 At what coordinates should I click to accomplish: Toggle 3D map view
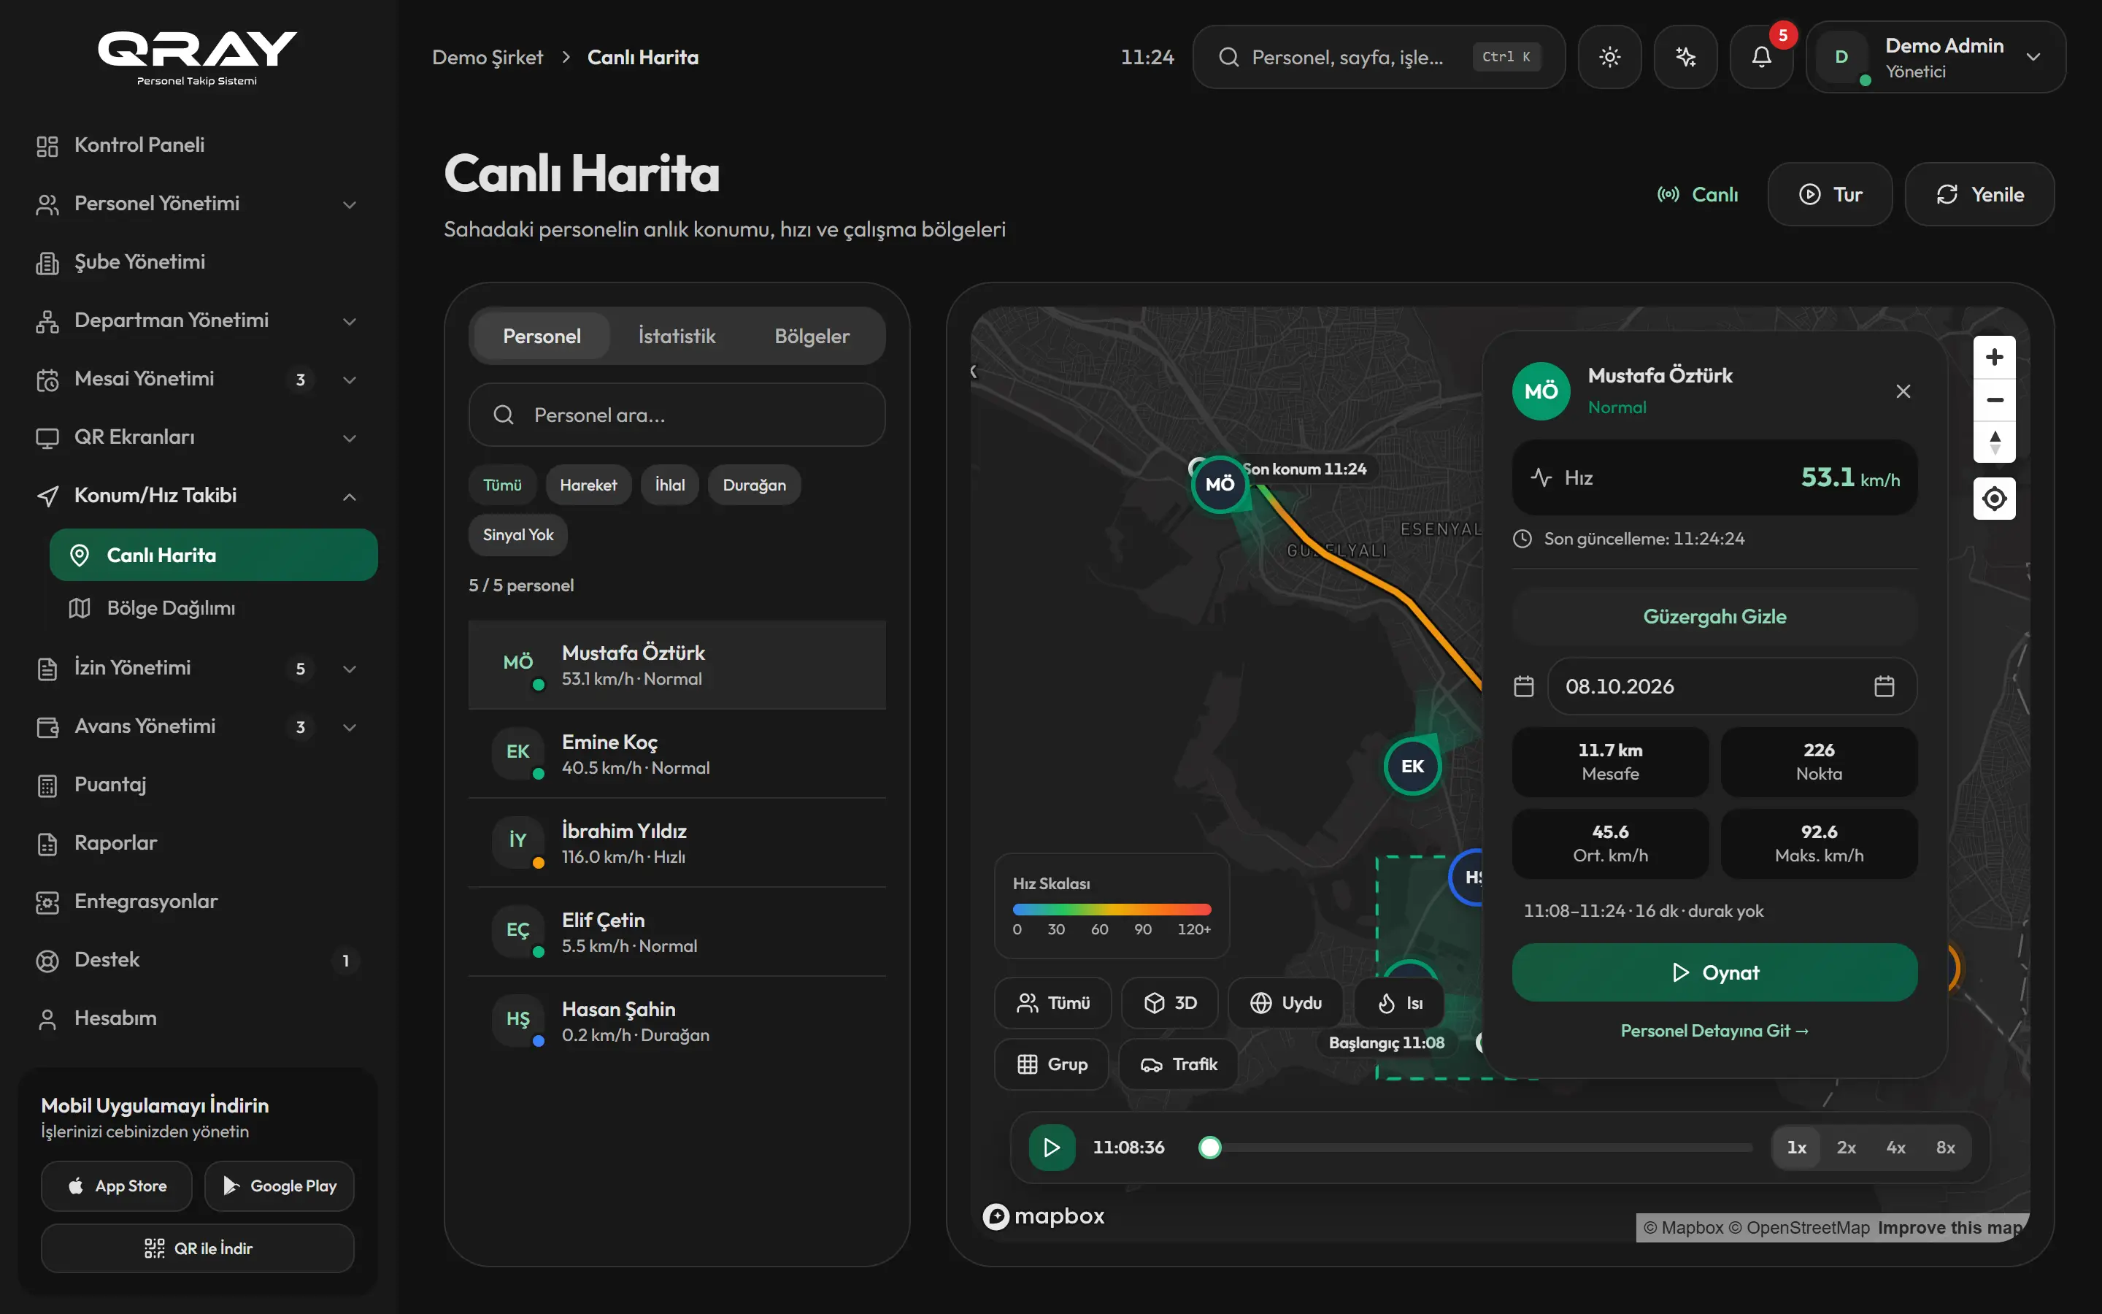(x=1169, y=1003)
